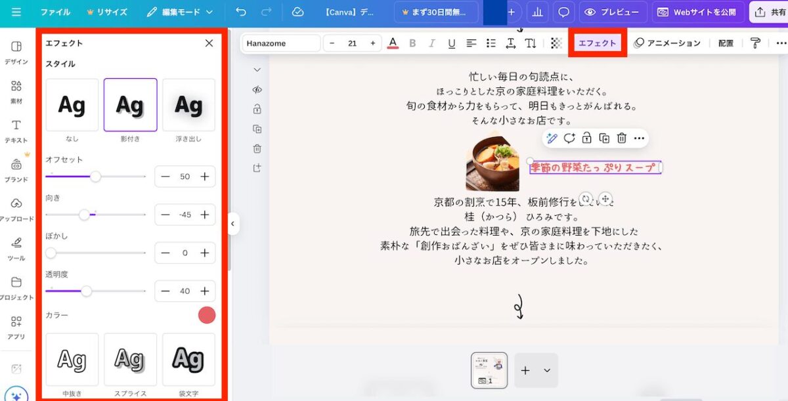The image size is (788, 401).
Task: Click the undo arrow icon
Action: coord(241,12)
